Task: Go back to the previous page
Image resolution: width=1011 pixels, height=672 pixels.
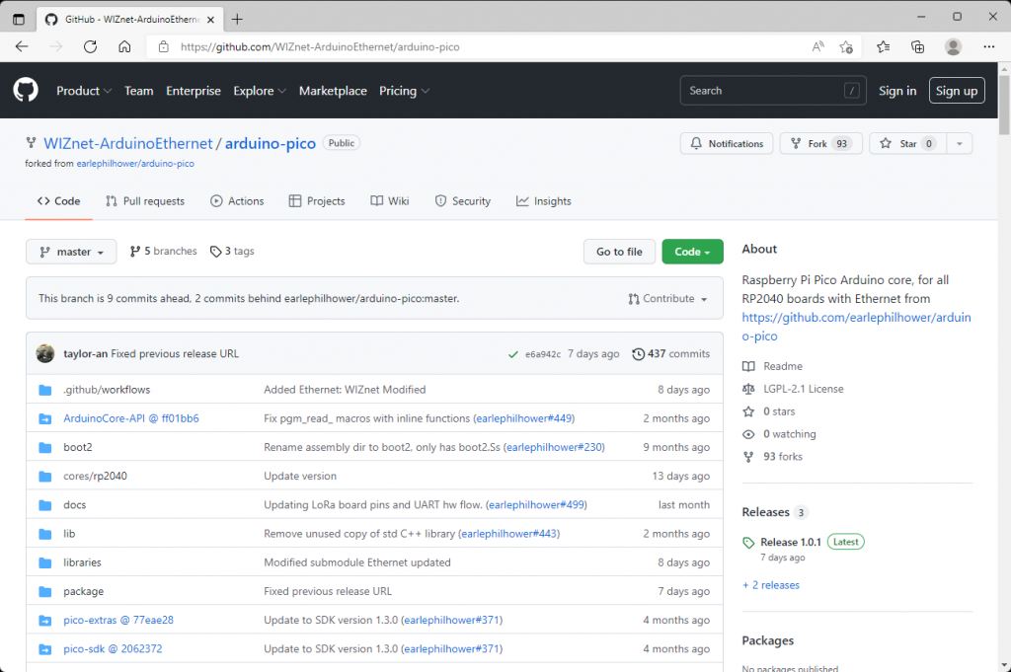Action: [x=22, y=46]
